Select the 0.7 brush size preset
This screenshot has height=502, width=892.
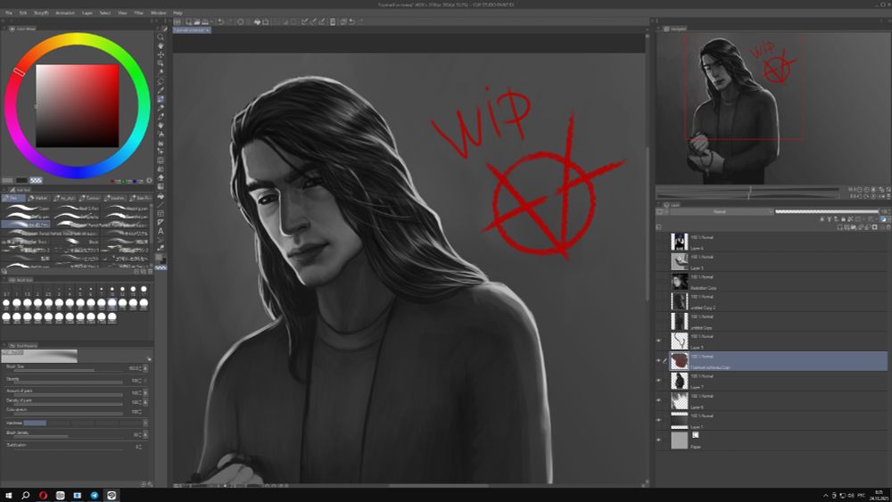click(6, 291)
